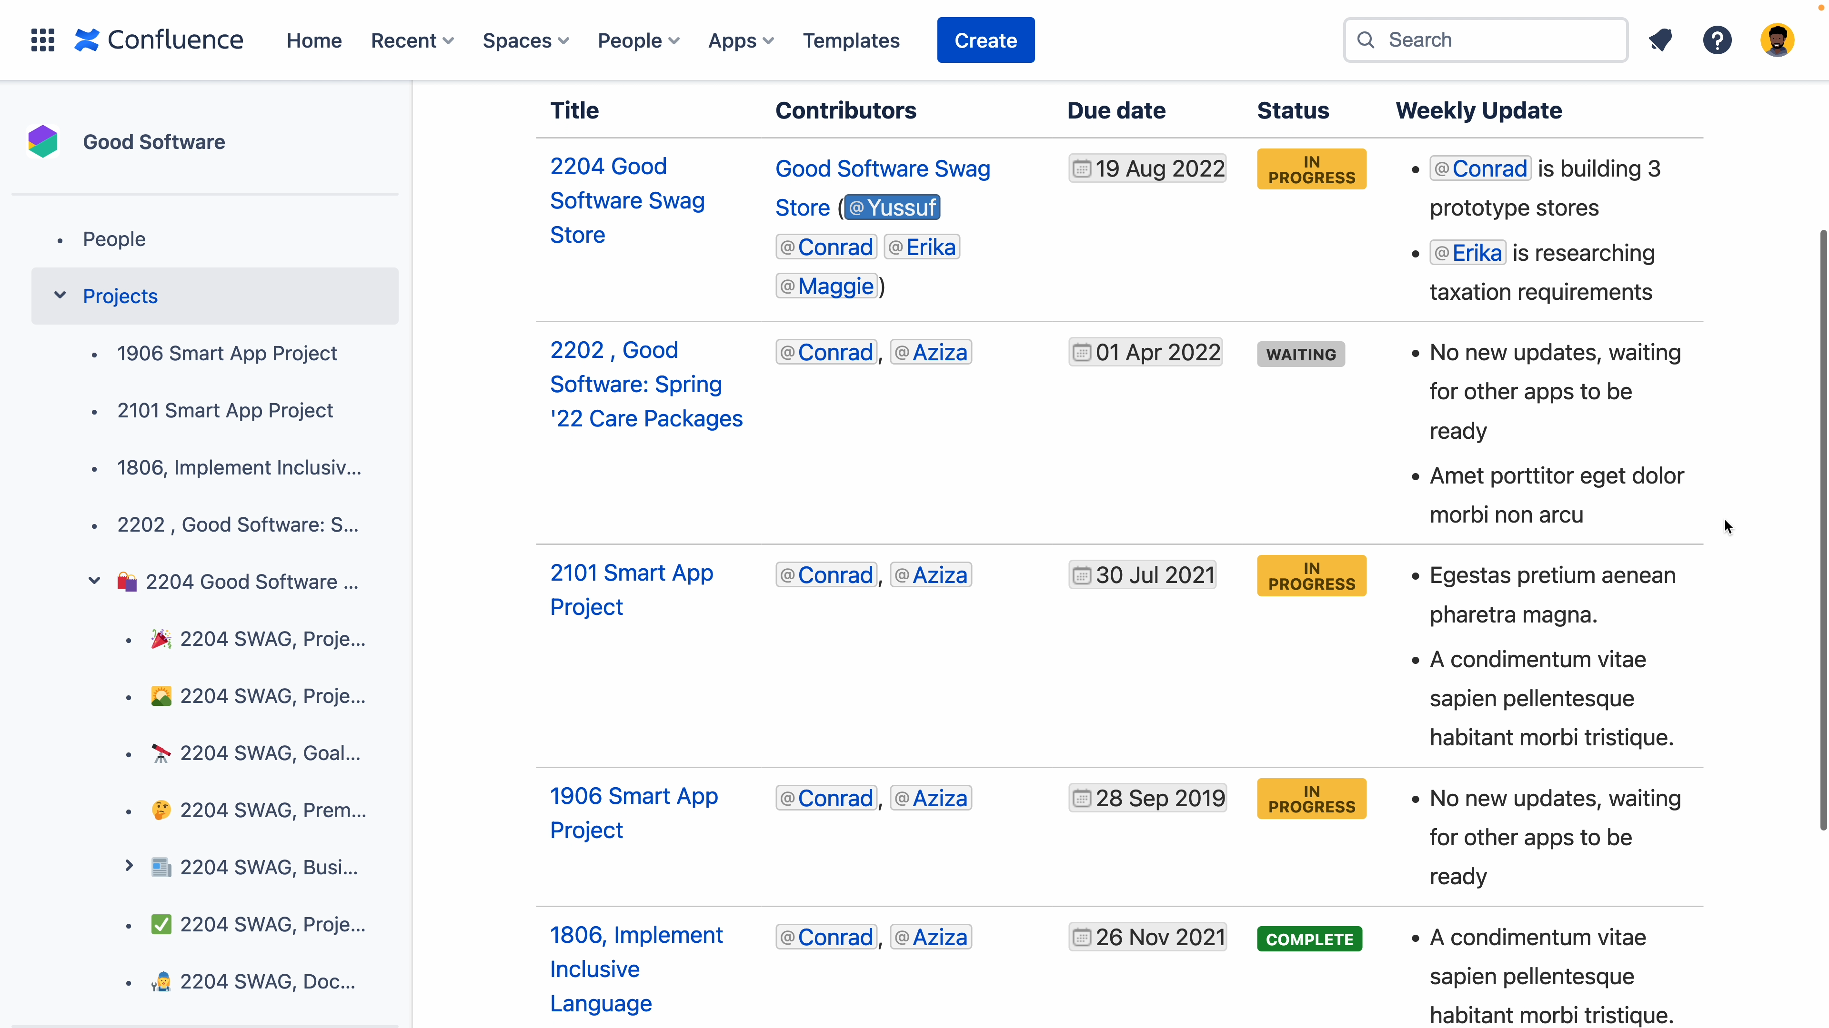The width and height of the screenshot is (1829, 1028).
Task: Click the @Maggie mention
Action: click(826, 286)
